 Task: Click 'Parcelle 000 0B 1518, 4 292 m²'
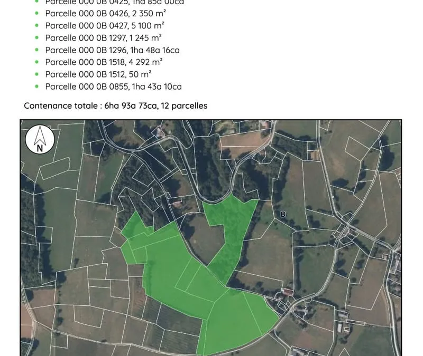104,62
